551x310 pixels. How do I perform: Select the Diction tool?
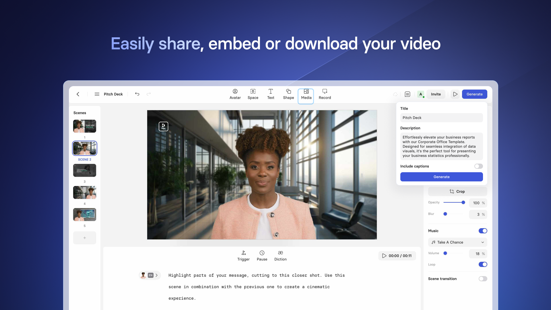[280, 255]
